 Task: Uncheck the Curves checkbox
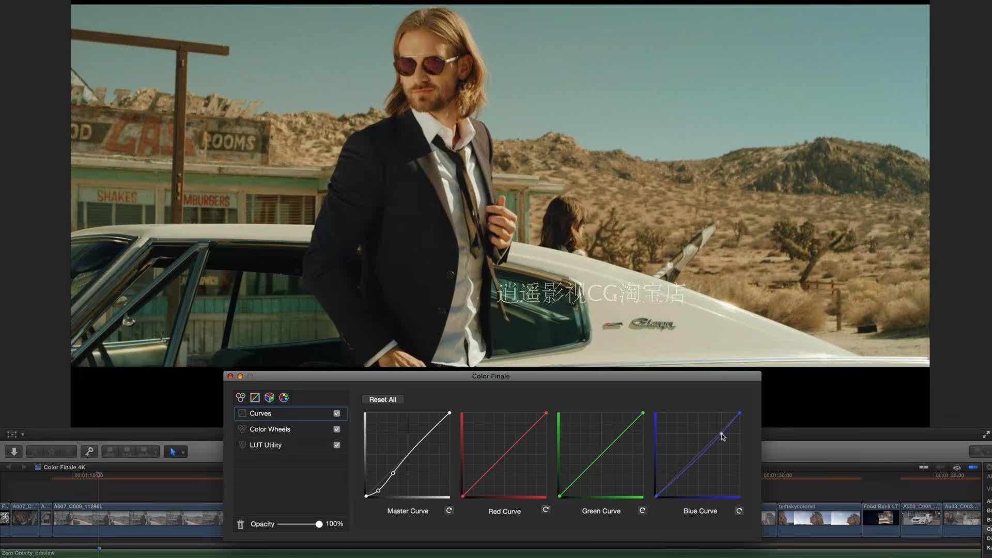coord(336,413)
